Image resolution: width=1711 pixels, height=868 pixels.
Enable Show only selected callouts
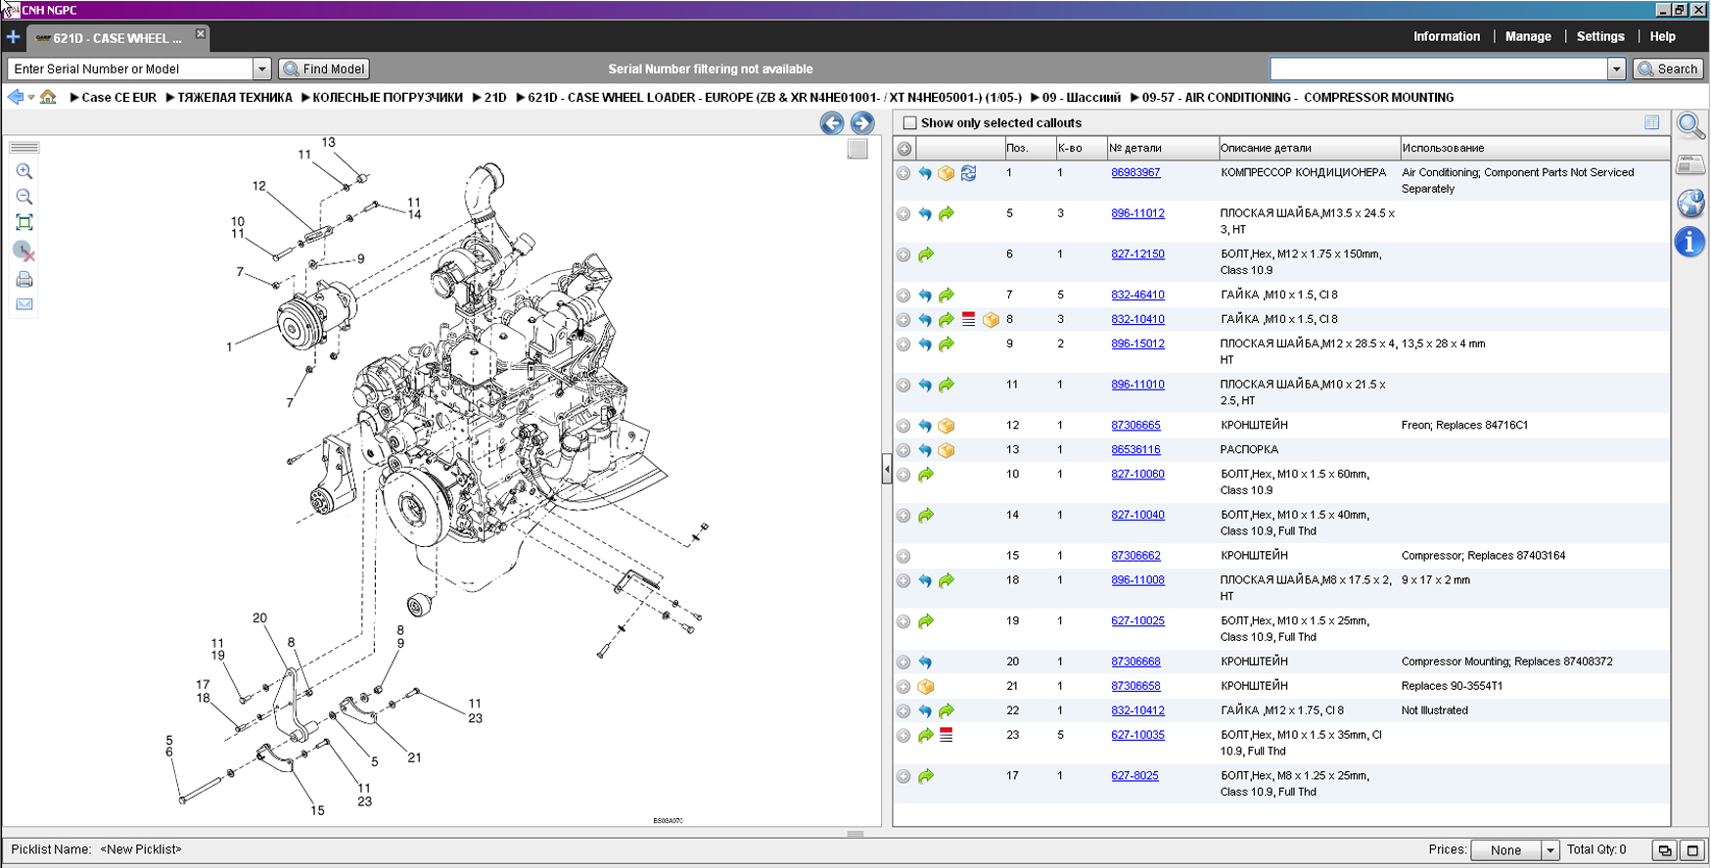coord(910,123)
